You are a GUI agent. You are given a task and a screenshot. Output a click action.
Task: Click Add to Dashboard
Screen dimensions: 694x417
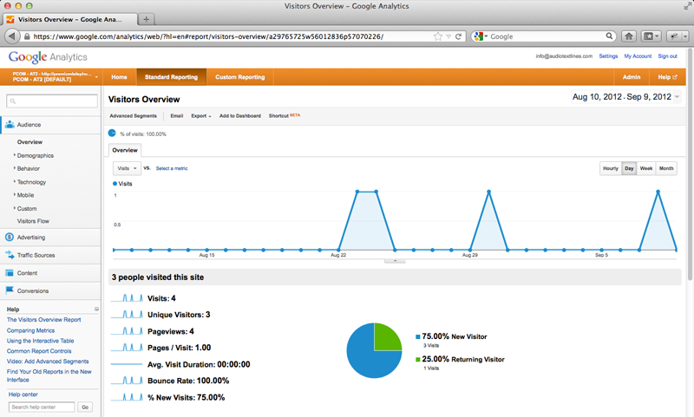pyautogui.click(x=240, y=116)
